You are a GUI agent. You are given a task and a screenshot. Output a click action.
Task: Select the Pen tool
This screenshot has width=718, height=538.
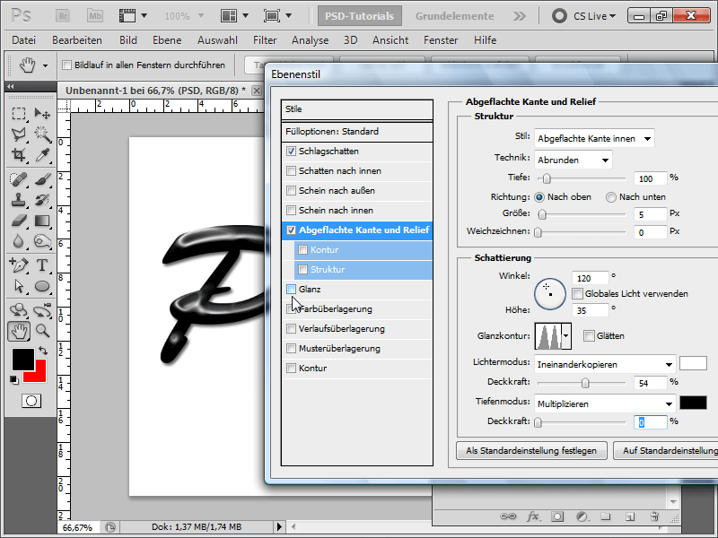tap(19, 265)
